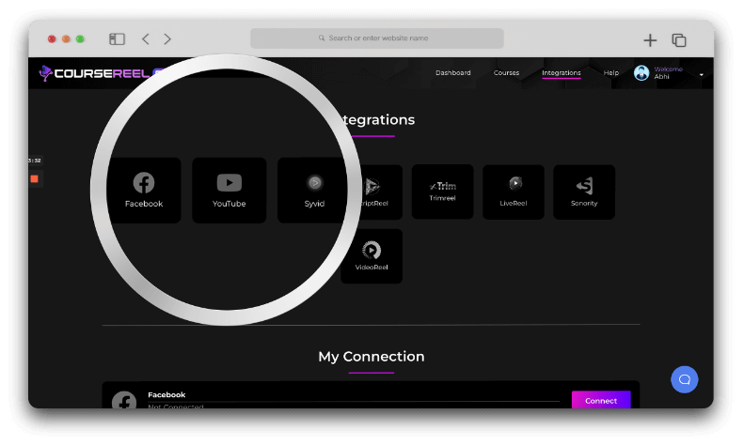This screenshot has width=744, height=445.
Task: Go to the Dashboard menu
Action: point(453,73)
